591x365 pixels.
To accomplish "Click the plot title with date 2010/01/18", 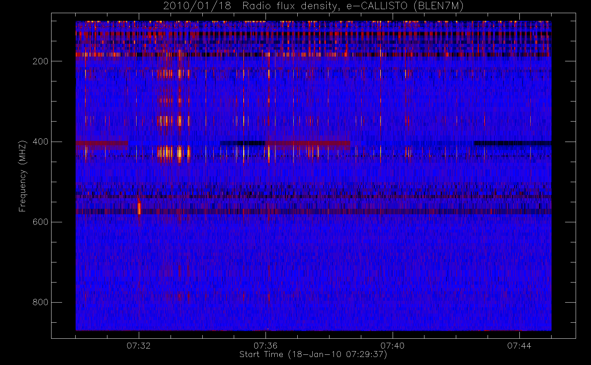I will [313, 6].
